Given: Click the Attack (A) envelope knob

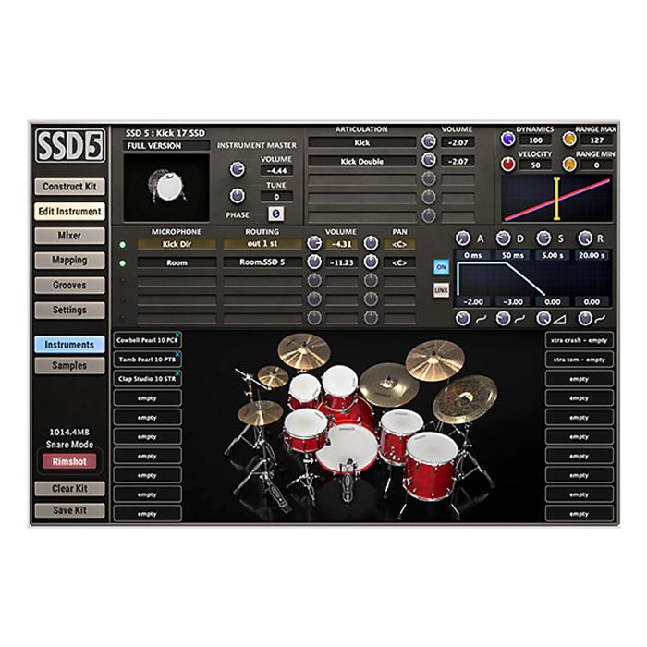Looking at the screenshot, I should coord(462,238).
